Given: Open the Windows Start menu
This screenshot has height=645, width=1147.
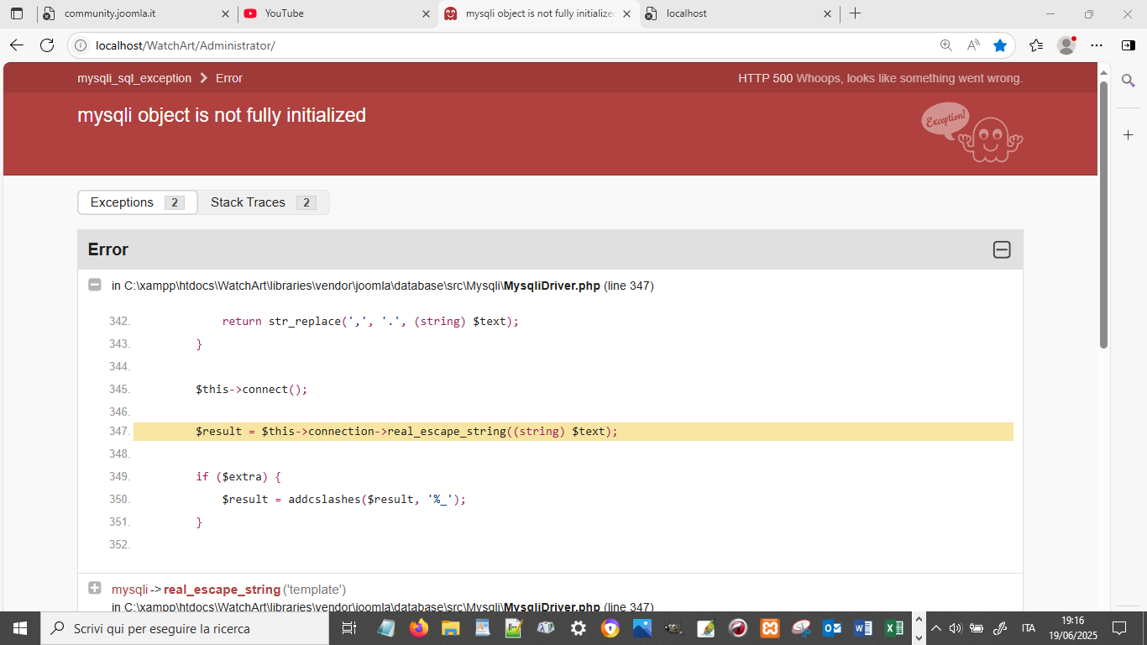Looking at the screenshot, I should click(19, 628).
